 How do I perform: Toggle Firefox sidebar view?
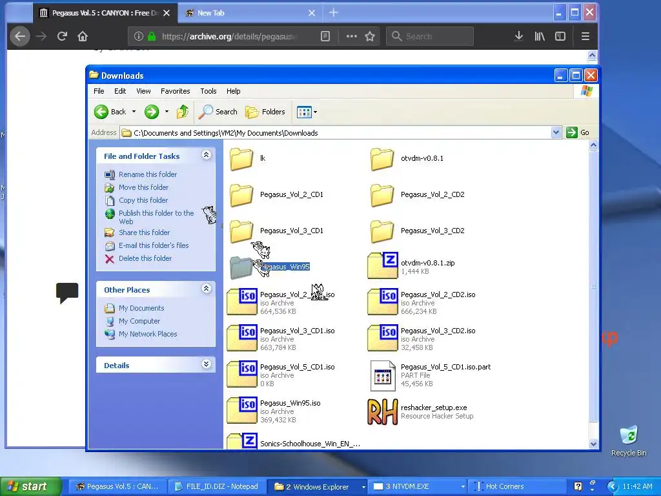[560, 36]
